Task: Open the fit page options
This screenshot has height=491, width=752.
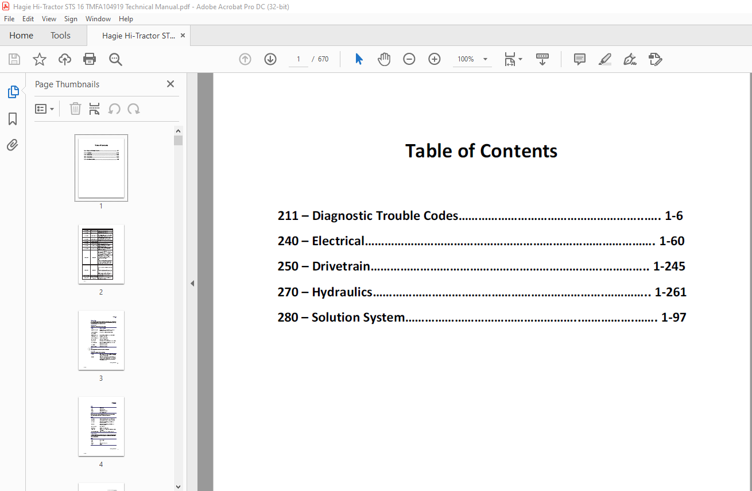Action: click(513, 59)
